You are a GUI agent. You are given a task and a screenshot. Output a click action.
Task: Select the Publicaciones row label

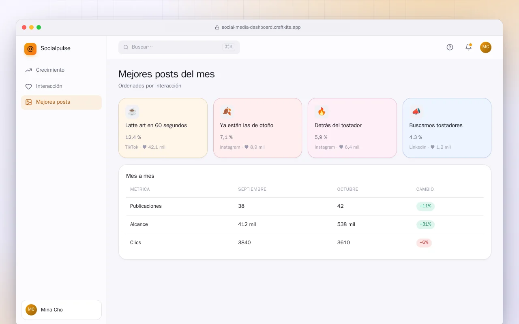pyautogui.click(x=146, y=206)
